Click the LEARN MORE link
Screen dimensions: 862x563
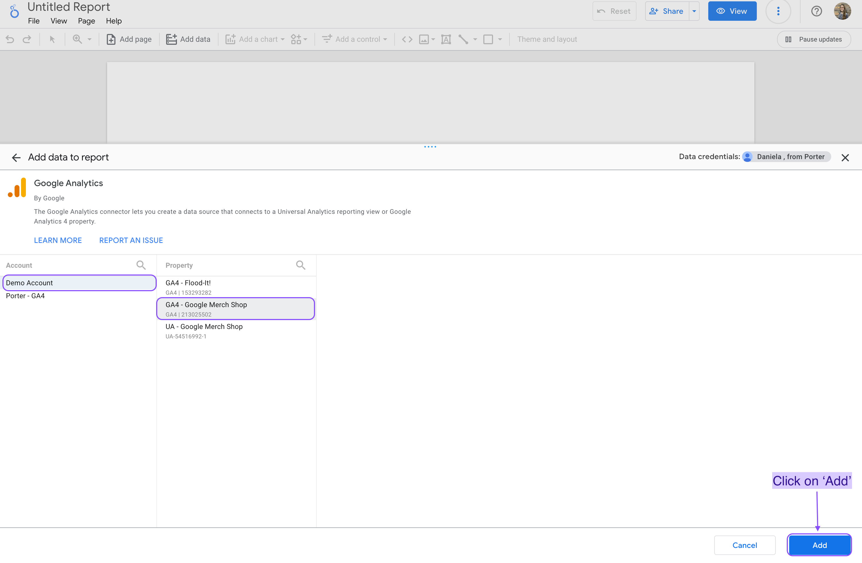click(x=58, y=240)
